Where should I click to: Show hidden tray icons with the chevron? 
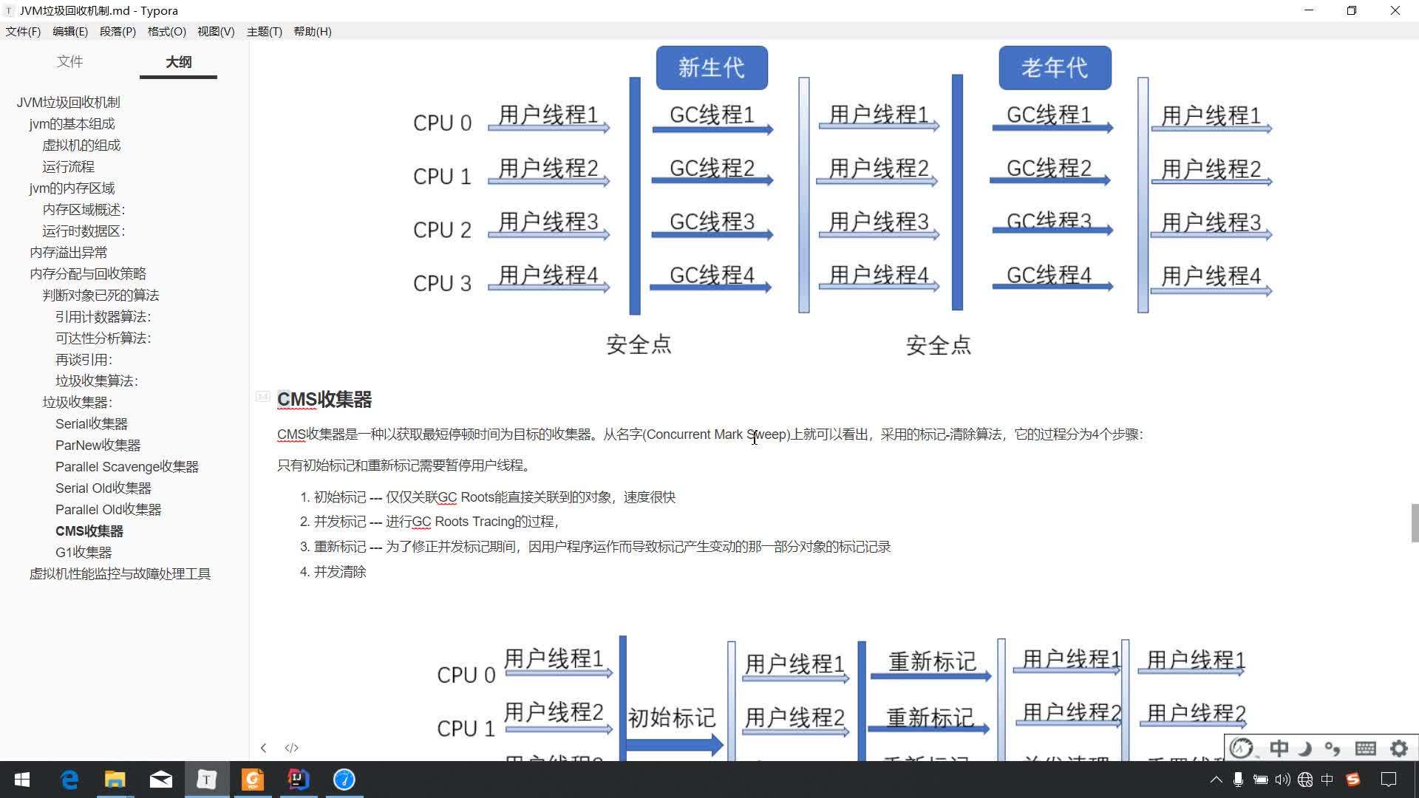coord(1216,779)
